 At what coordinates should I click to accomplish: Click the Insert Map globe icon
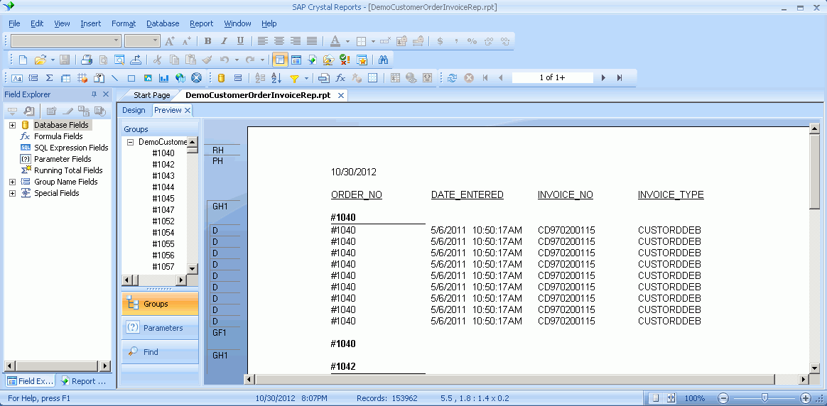180,78
